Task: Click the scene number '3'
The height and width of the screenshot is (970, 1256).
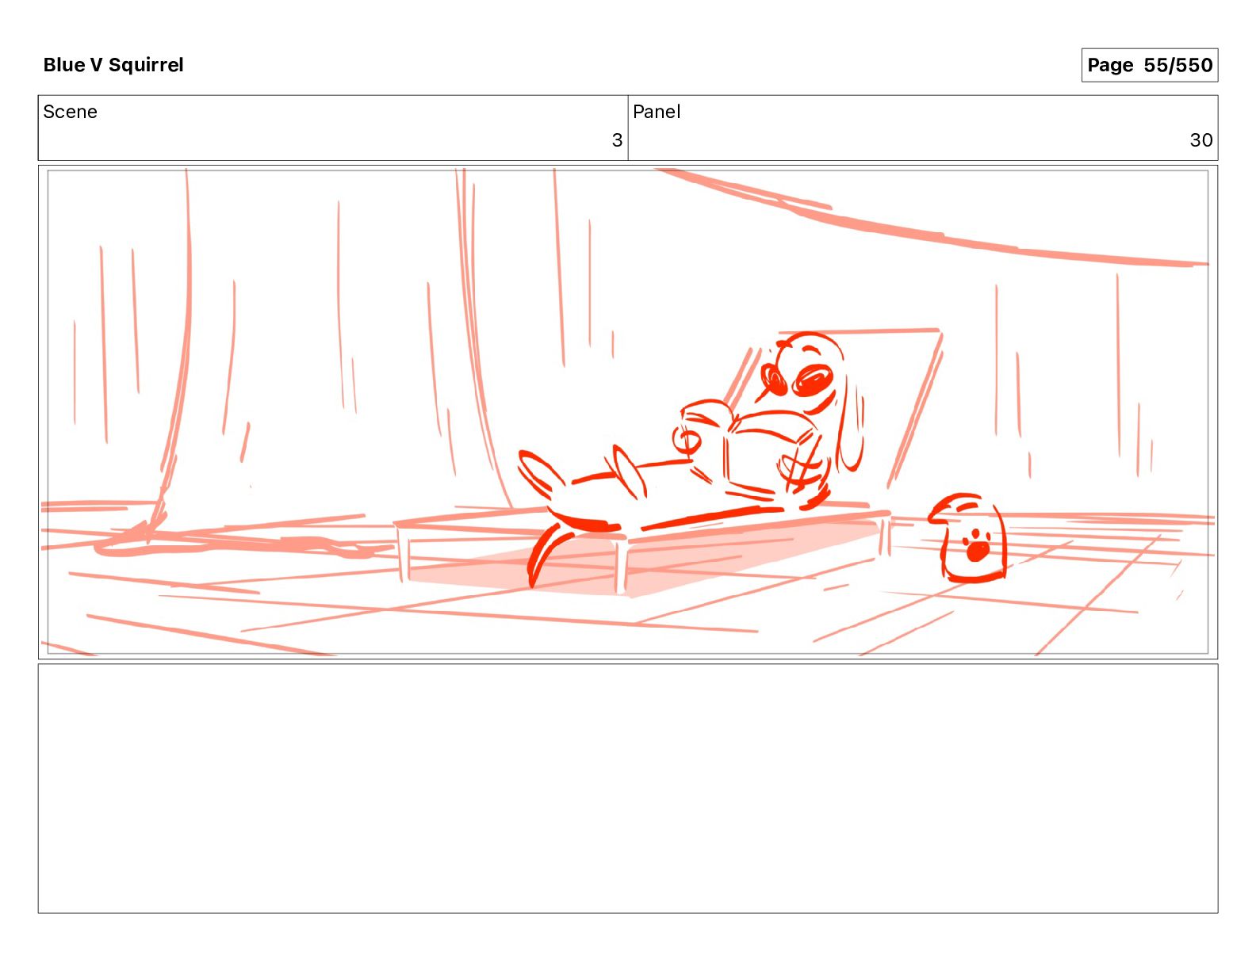Action: 617,140
